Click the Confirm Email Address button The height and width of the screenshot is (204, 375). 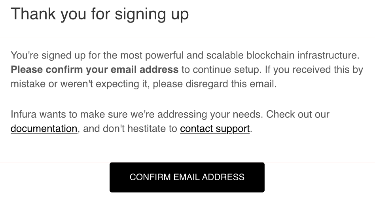click(x=187, y=177)
